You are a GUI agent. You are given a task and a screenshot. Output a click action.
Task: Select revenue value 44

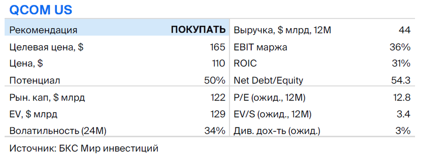(405, 30)
